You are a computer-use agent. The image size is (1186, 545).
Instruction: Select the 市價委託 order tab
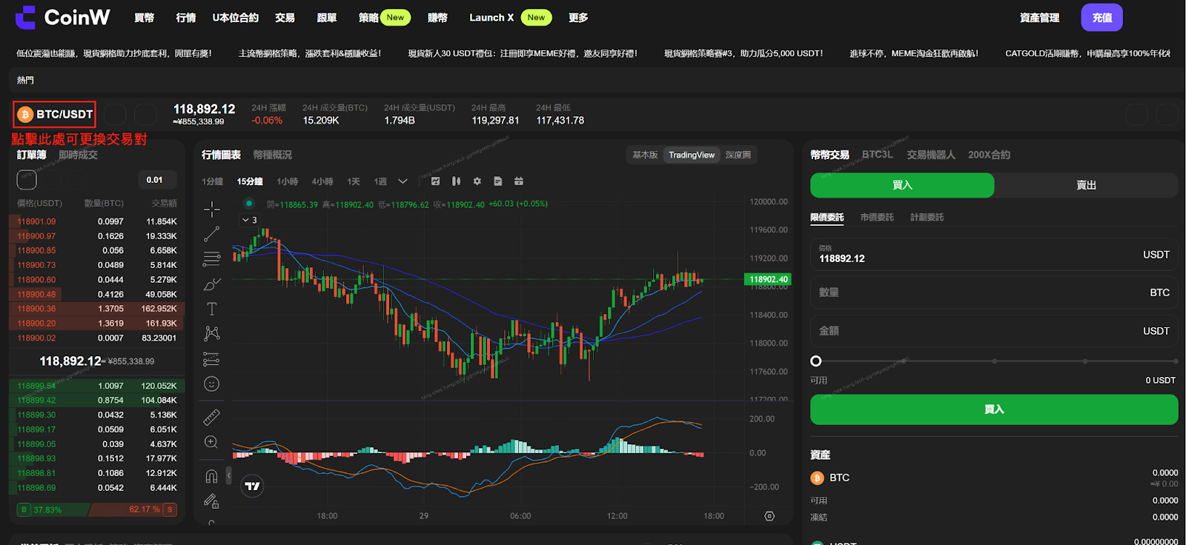pyautogui.click(x=877, y=217)
